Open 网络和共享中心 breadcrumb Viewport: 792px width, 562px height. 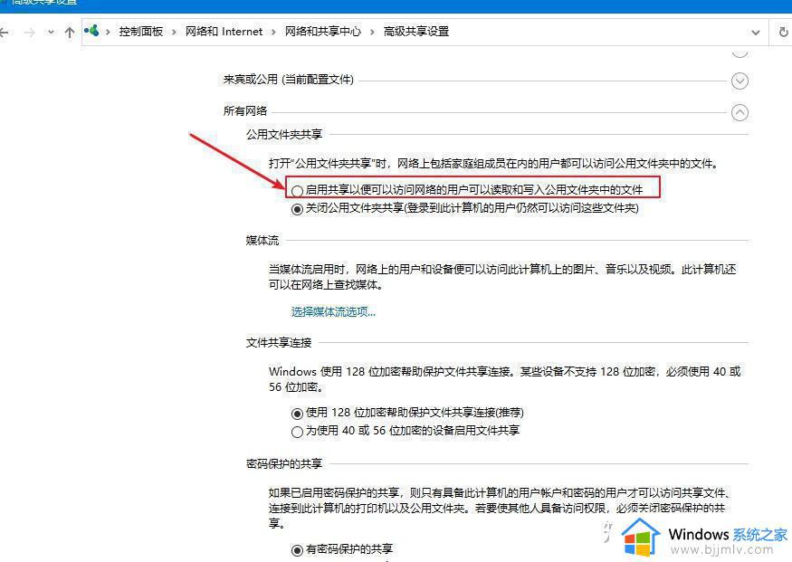tap(323, 32)
